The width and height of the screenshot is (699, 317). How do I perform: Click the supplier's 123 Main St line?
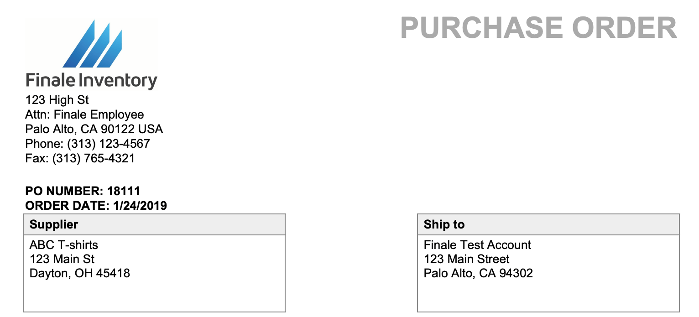click(62, 260)
